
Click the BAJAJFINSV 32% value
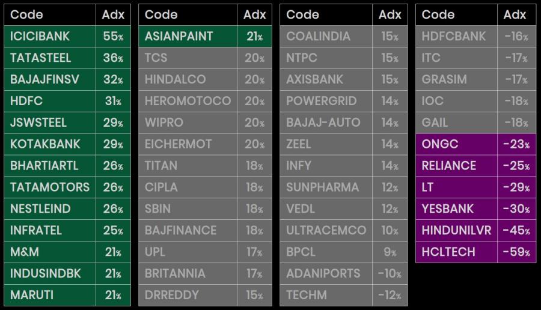pos(113,80)
